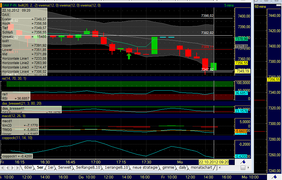Switch to the daily tab
Image resolution: width=282 pixels, height=180 pixels.
[x=182, y=167]
